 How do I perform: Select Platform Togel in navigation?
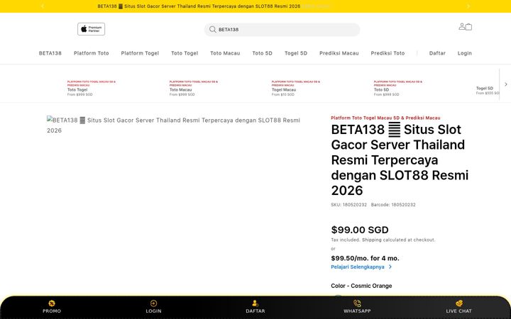coord(140,53)
